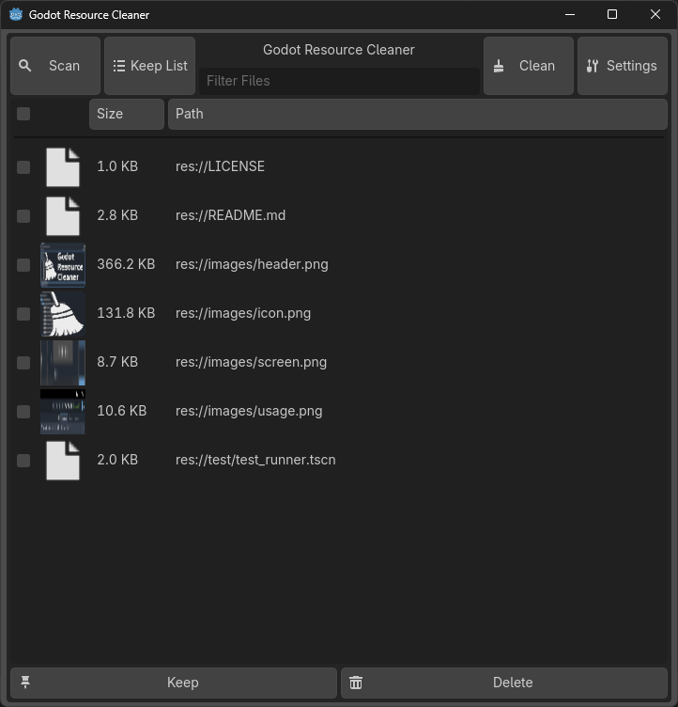Click the res://README.md path text
The height and width of the screenshot is (707, 678).
click(x=230, y=215)
